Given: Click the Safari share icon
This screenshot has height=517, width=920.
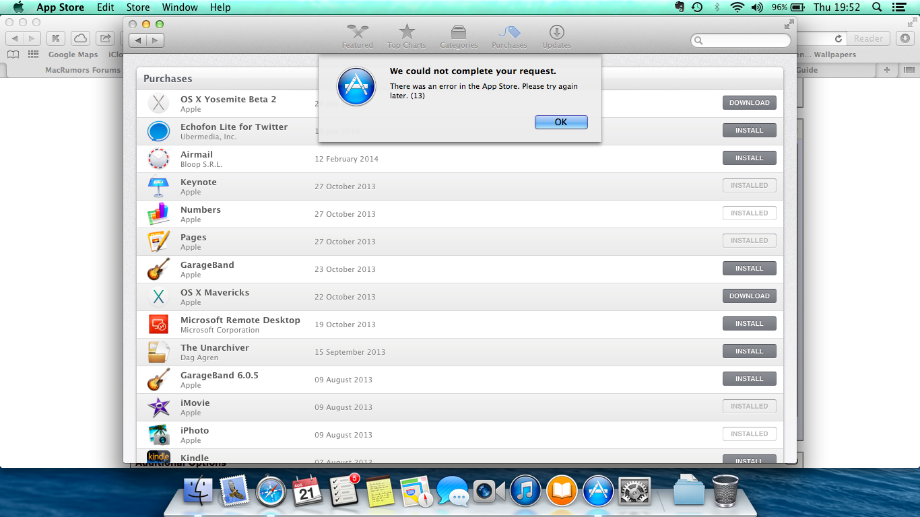Looking at the screenshot, I should tap(105, 38).
